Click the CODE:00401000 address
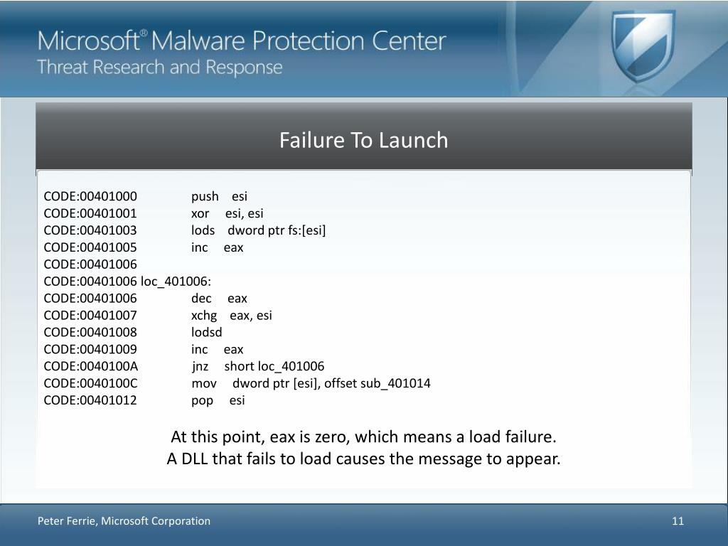Viewport: 728px width, 546px height. pyautogui.click(x=90, y=196)
